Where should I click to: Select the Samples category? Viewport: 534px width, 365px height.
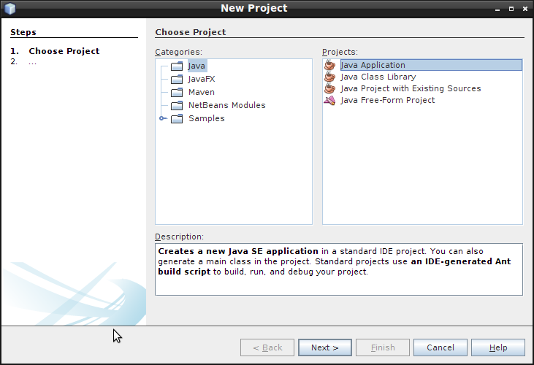[206, 118]
